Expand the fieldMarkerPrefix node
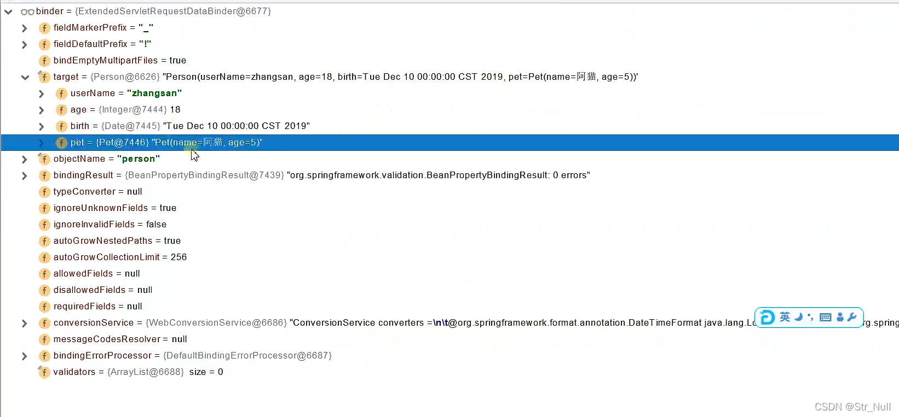This screenshot has width=899, height=417. (25, 28)
